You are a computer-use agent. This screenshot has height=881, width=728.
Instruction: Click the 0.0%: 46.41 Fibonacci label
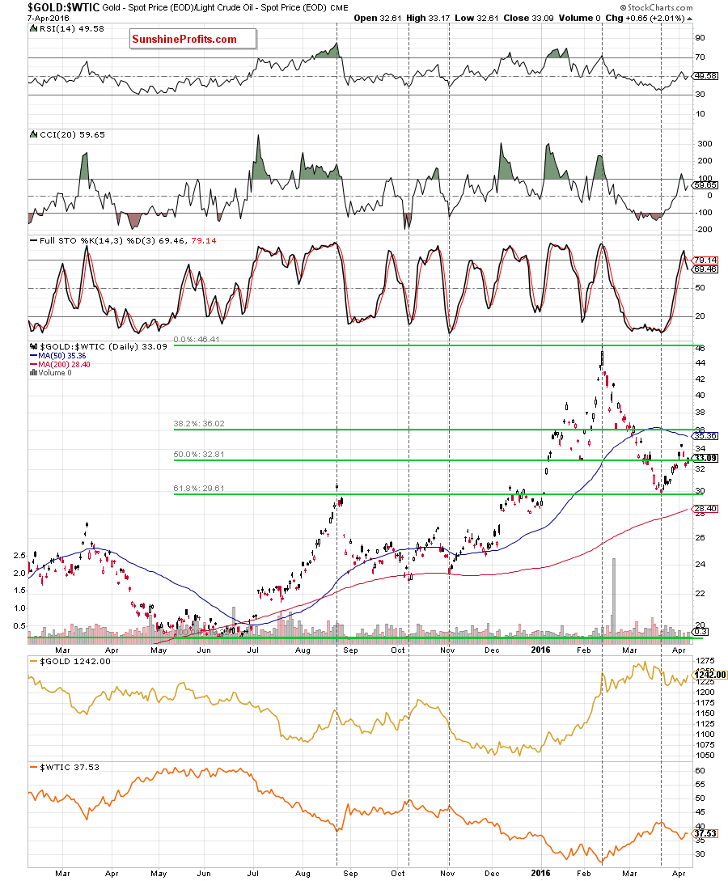coord(197,339)
